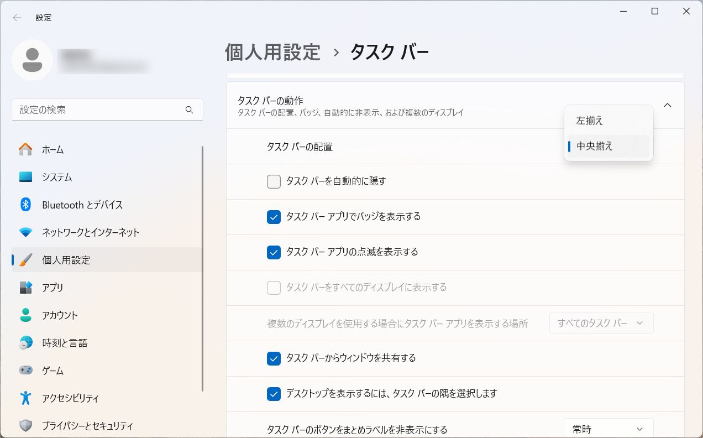
Task: Click the アカウント person icon
Action: coord(25,315)
